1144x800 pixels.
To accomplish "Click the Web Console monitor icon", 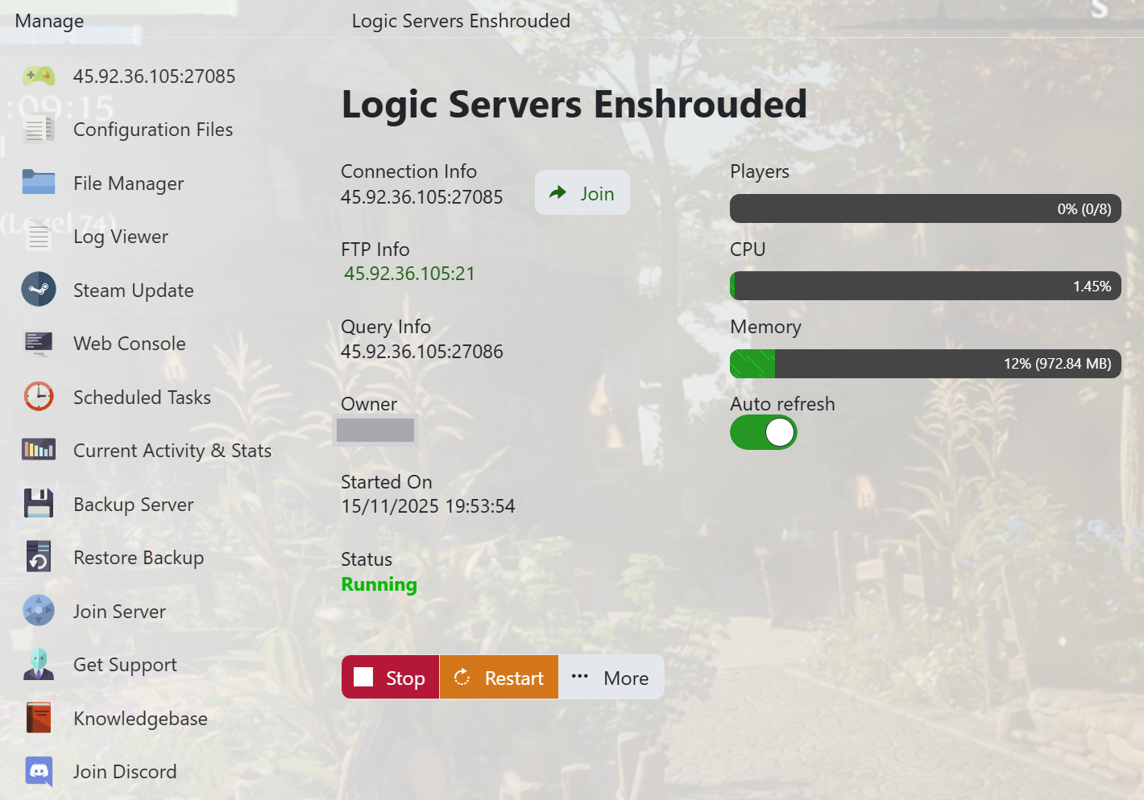I will (x=38, y=344).
